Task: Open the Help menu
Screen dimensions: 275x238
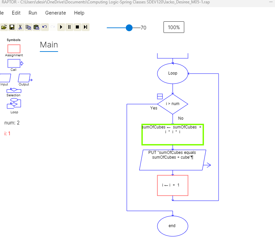Action: (79, 13)
